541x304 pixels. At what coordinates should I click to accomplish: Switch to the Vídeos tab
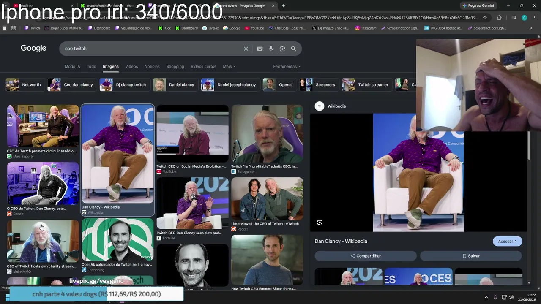131,66
